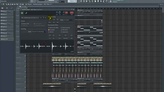
Task: Toggle Load regions option
Action: [38, 24]
